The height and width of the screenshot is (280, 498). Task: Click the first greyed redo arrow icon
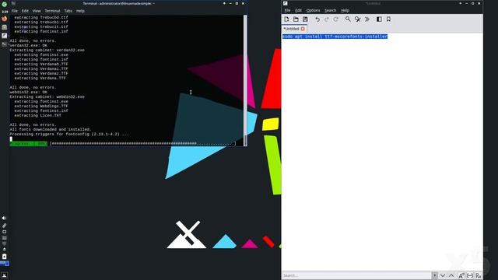[x=327, y=19]
